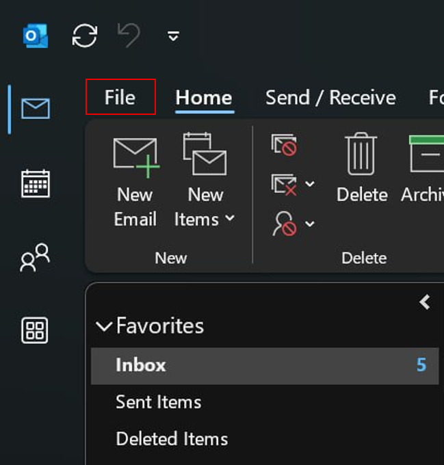Screen dimensions: 444x465
Task: Open the Customize Quick Access Toolbar dropdown
Action: (x=174, y=36)
